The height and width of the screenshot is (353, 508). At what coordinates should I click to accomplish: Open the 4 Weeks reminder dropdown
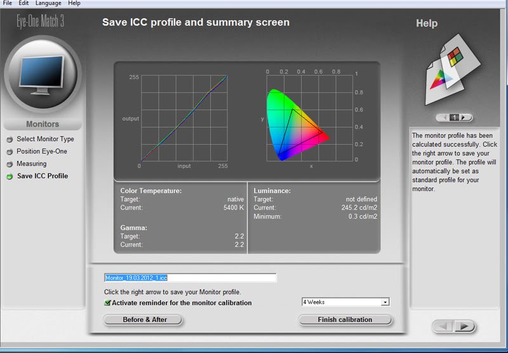(x=385, y=302)
